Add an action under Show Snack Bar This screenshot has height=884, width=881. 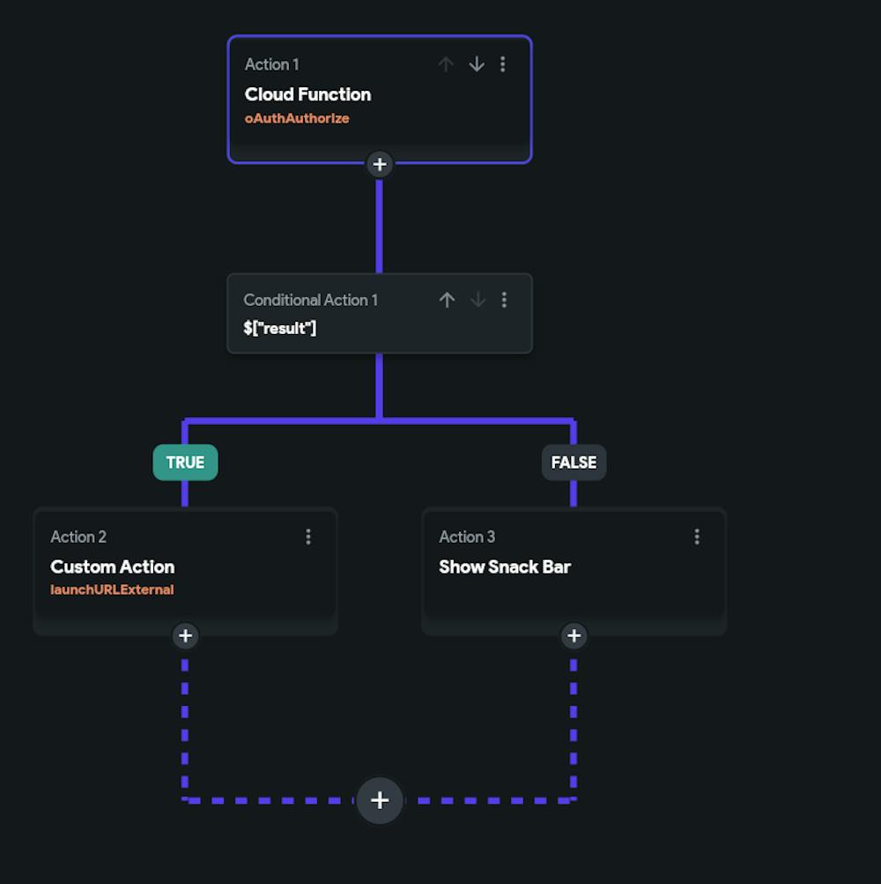coord(574,635)
